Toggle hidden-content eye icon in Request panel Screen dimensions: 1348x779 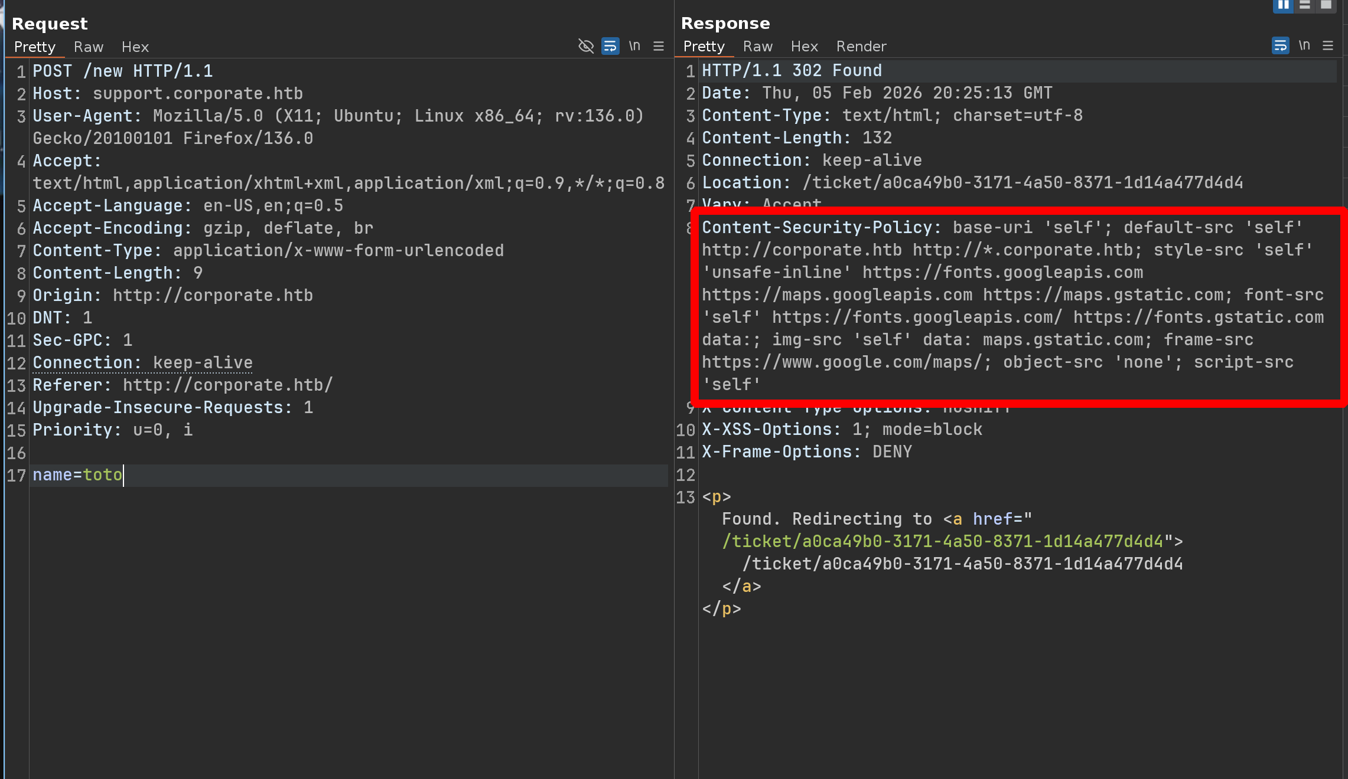click(585, 46)
